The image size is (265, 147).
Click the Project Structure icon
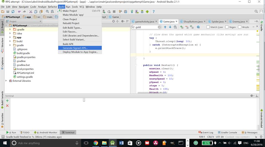pos(126,12)
